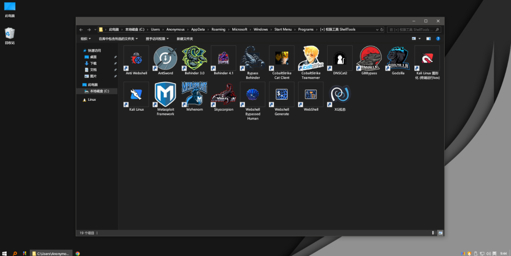
Task: Select the Msfvenom shortcut icon
Action: click(x=194, y=94)
